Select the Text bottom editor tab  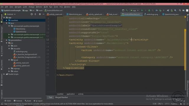click(x=50, y=97)
